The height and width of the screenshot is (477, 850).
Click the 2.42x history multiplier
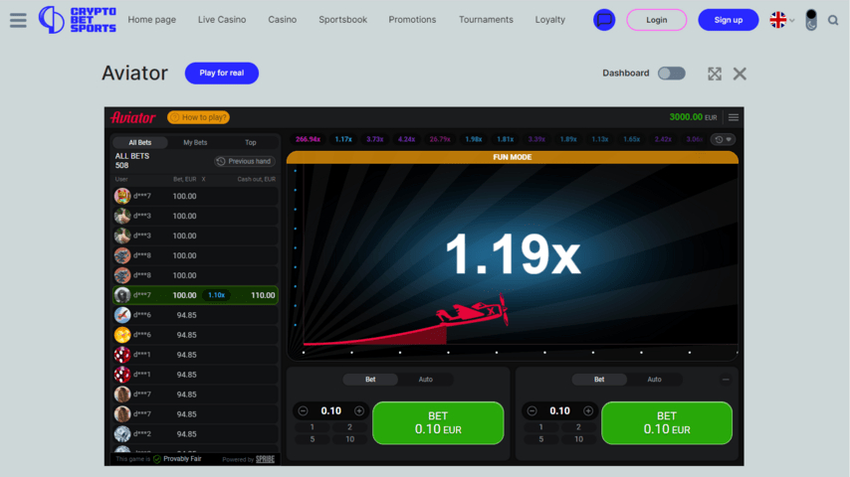tap(663, 140)
